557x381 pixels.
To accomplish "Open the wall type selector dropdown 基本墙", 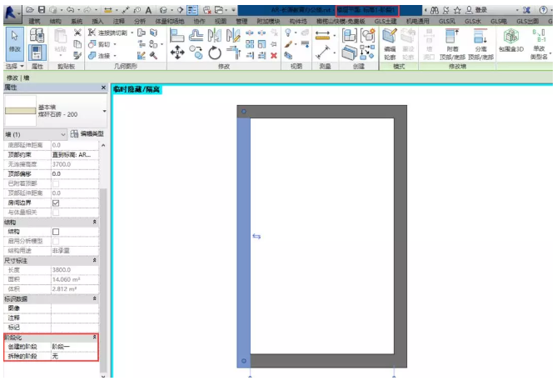I will 104,111.
